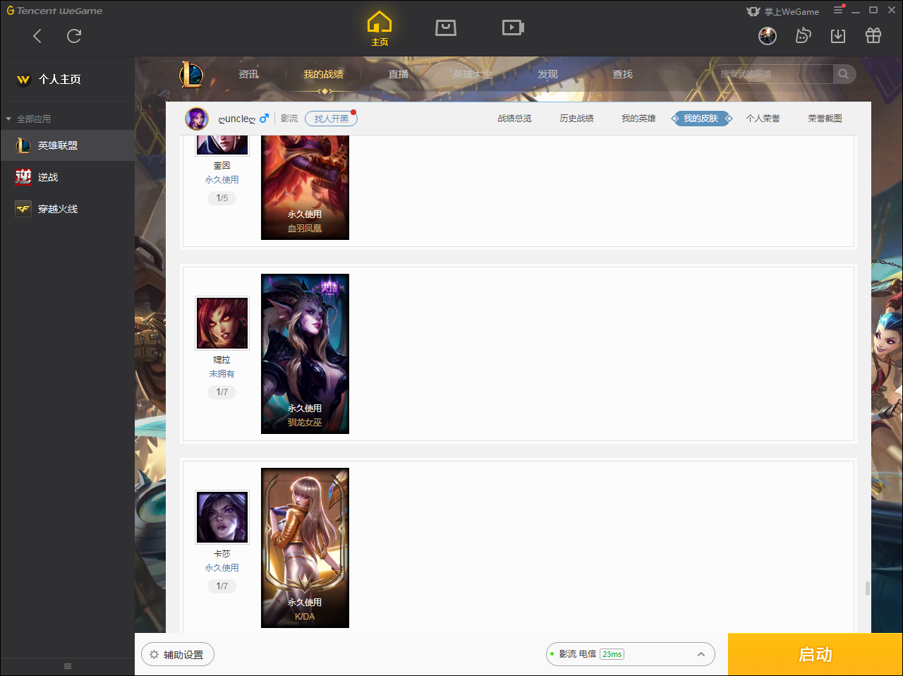903x676 pixels.
Task: Click the 影流 server name beside username
Action: (x=289, y=119)
